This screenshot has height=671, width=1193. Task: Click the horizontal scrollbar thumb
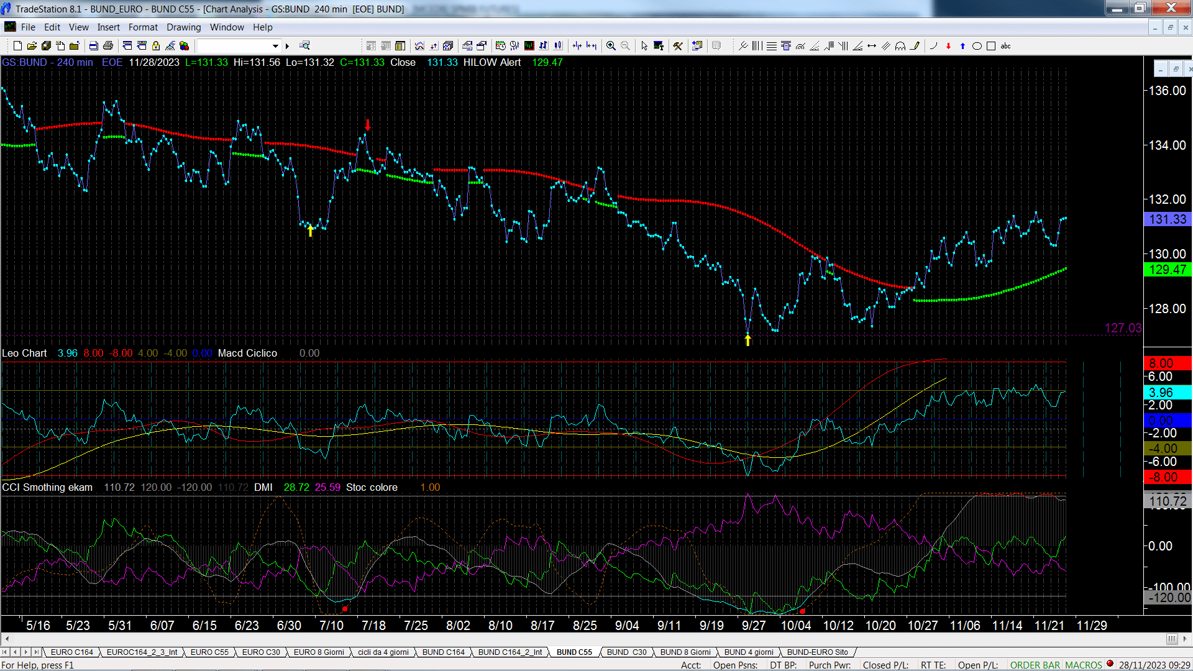click(x=1171, y=639)
